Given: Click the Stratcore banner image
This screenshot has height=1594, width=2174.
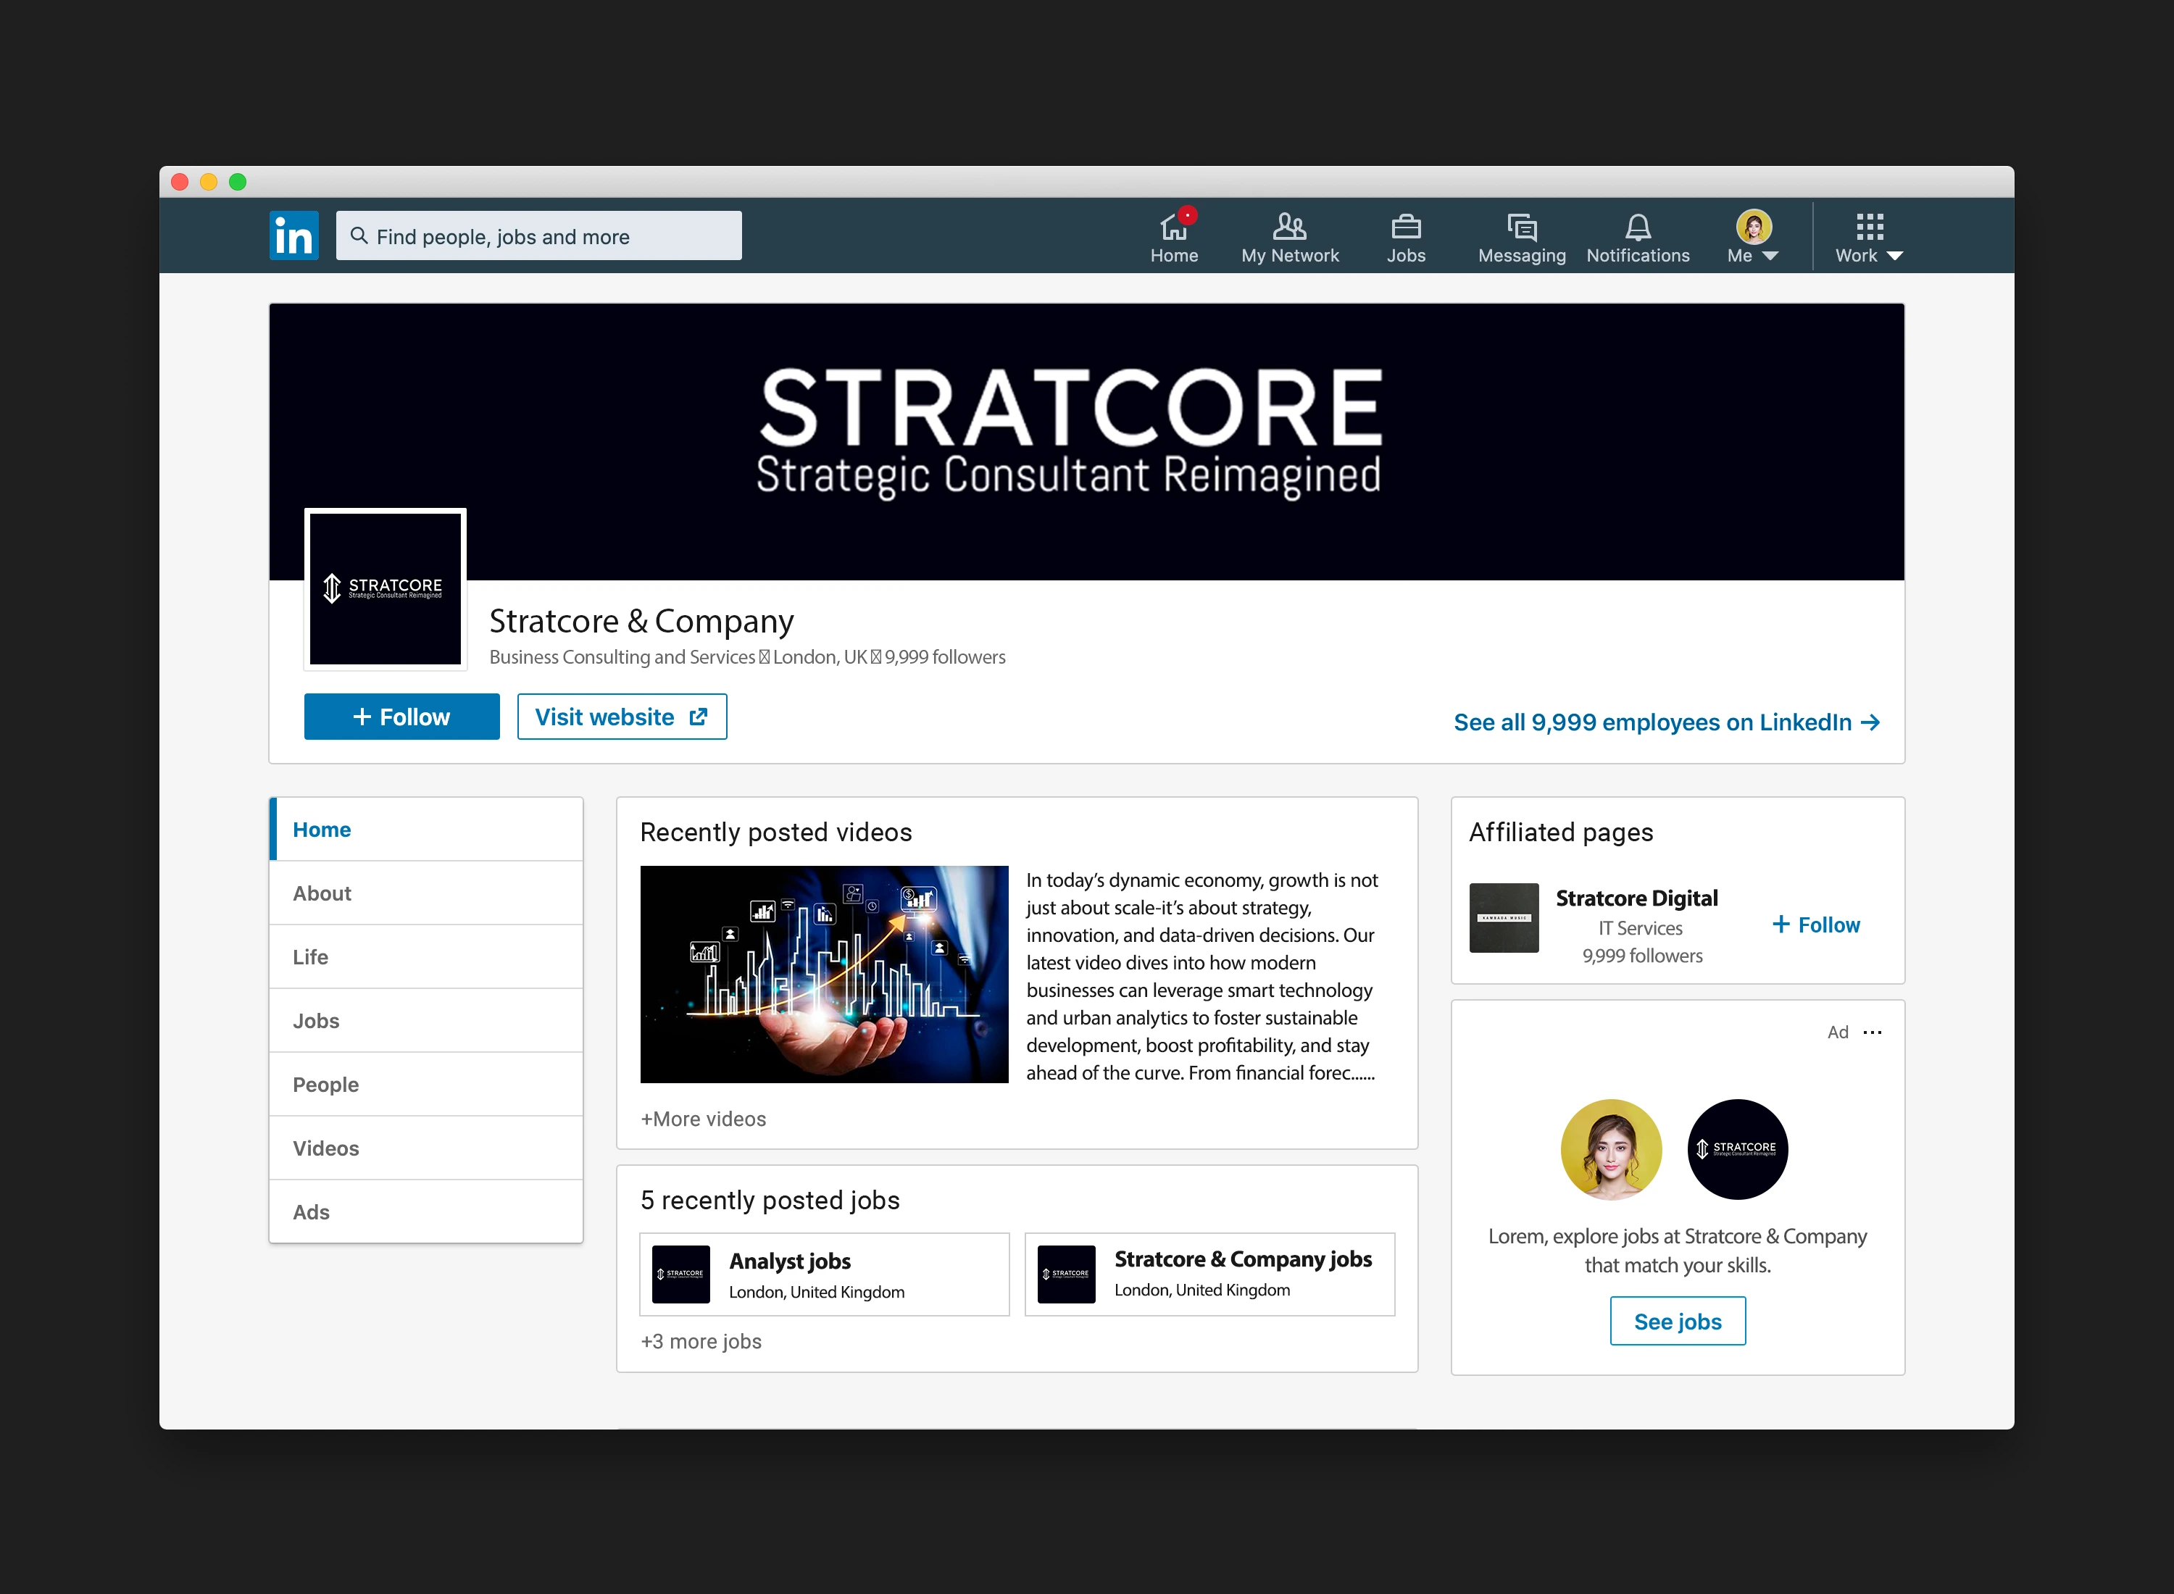Looking at the screenshot, I should [1086, 442].
